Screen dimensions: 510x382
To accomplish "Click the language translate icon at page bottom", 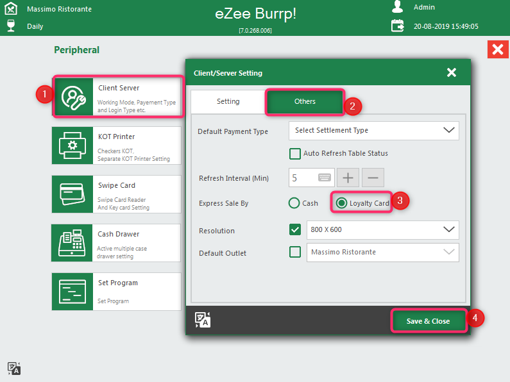I will pos(14,369).
